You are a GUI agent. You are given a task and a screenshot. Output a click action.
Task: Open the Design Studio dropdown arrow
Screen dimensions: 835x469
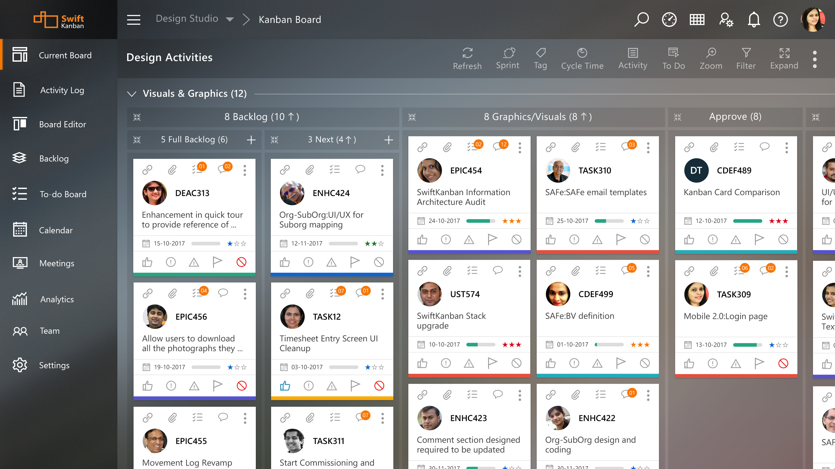(230, 20)
